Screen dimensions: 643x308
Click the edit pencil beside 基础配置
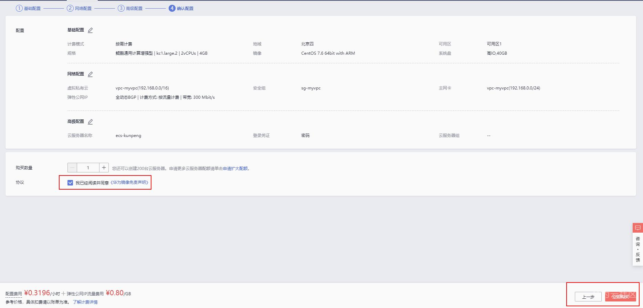tap(90, 30)
